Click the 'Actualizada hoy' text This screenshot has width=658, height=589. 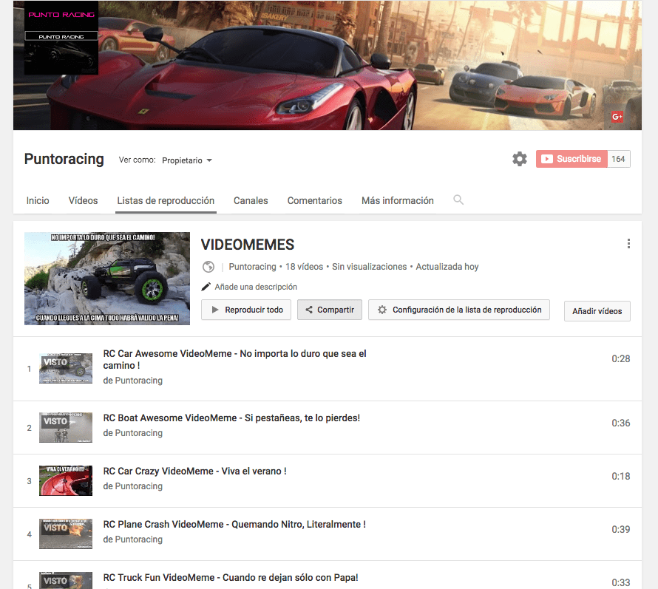[447, 267]
